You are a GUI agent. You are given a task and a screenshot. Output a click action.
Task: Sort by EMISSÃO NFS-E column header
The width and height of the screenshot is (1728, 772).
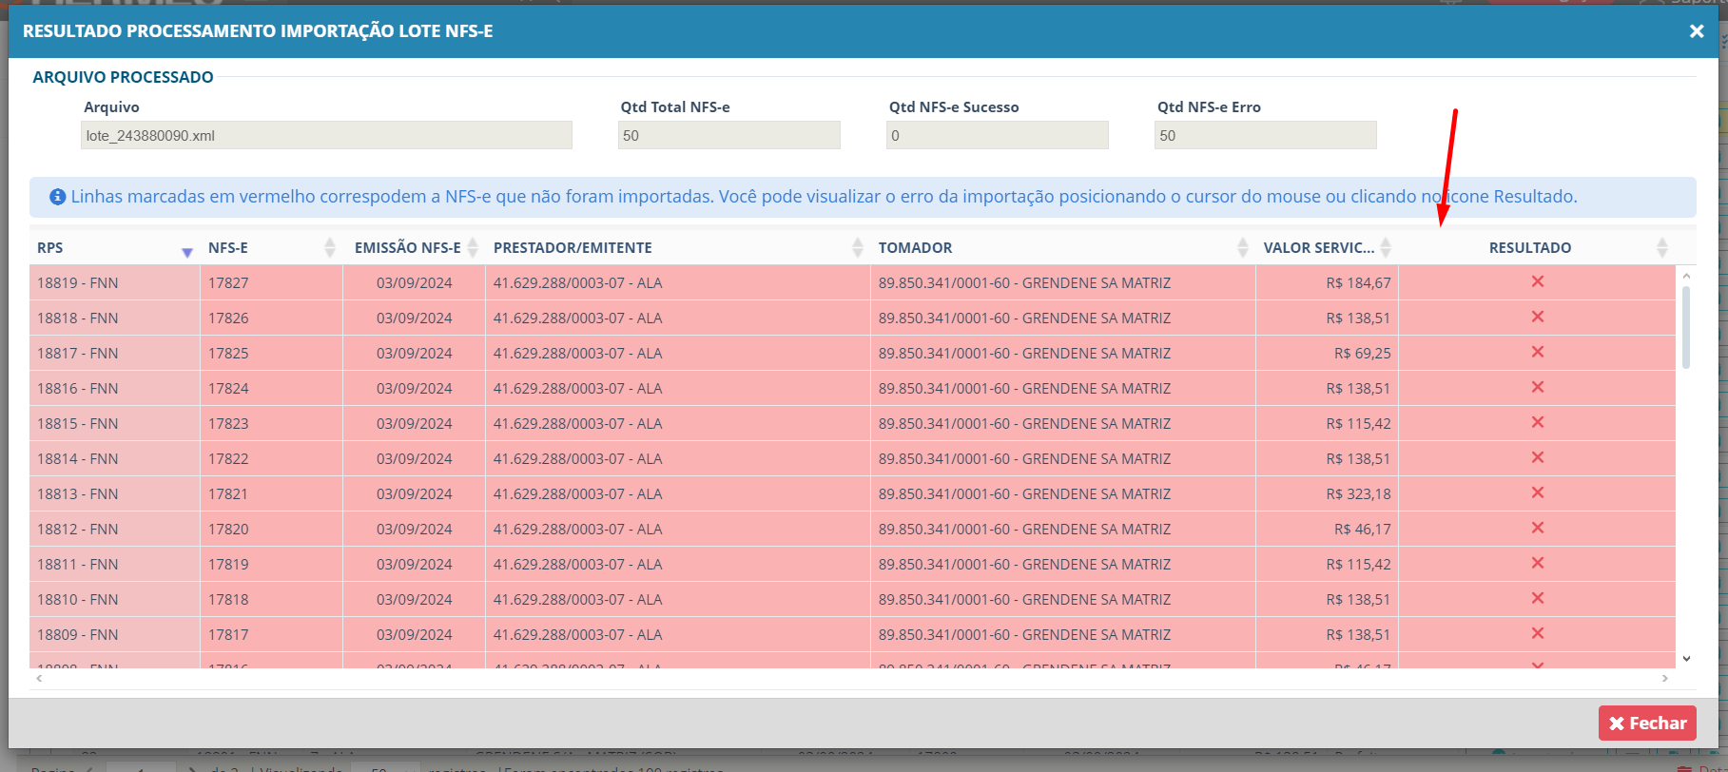tap(414, 247)
